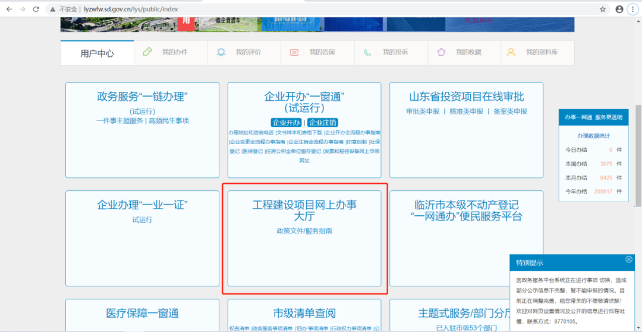Click the badge icon beside 我的评价

point(221,52)
